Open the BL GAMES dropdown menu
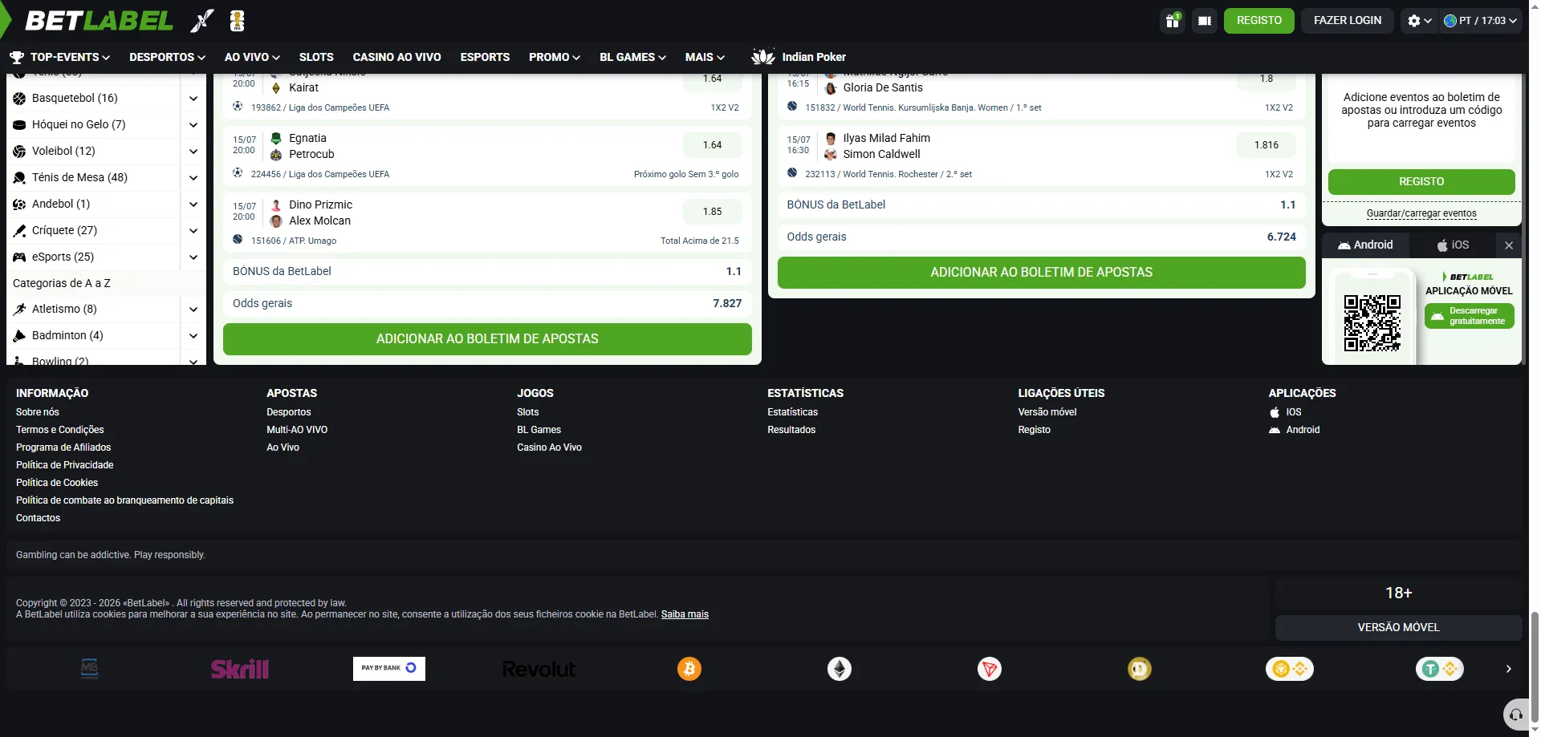Screen dimensions: 1541x737 (632, 57)
